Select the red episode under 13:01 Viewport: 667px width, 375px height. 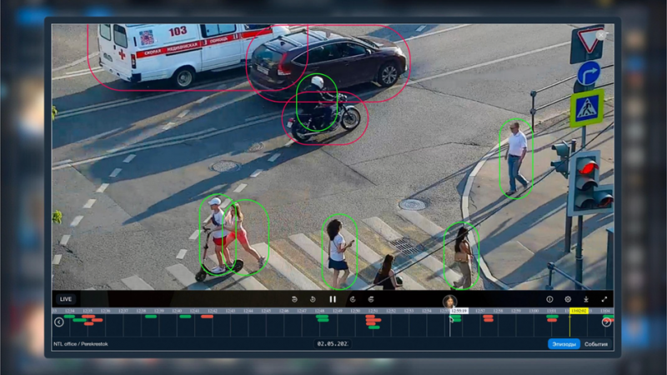pyautogui.click(x=552, y=320)
